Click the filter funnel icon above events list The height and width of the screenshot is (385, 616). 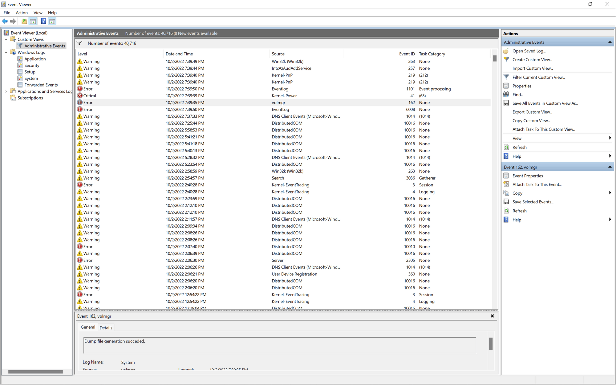point(79,43)
